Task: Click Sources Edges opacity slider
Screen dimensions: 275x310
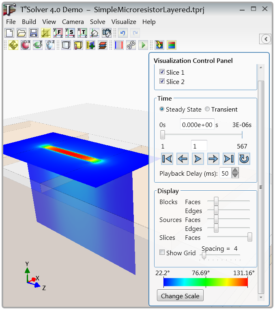Action: [216, 228]
